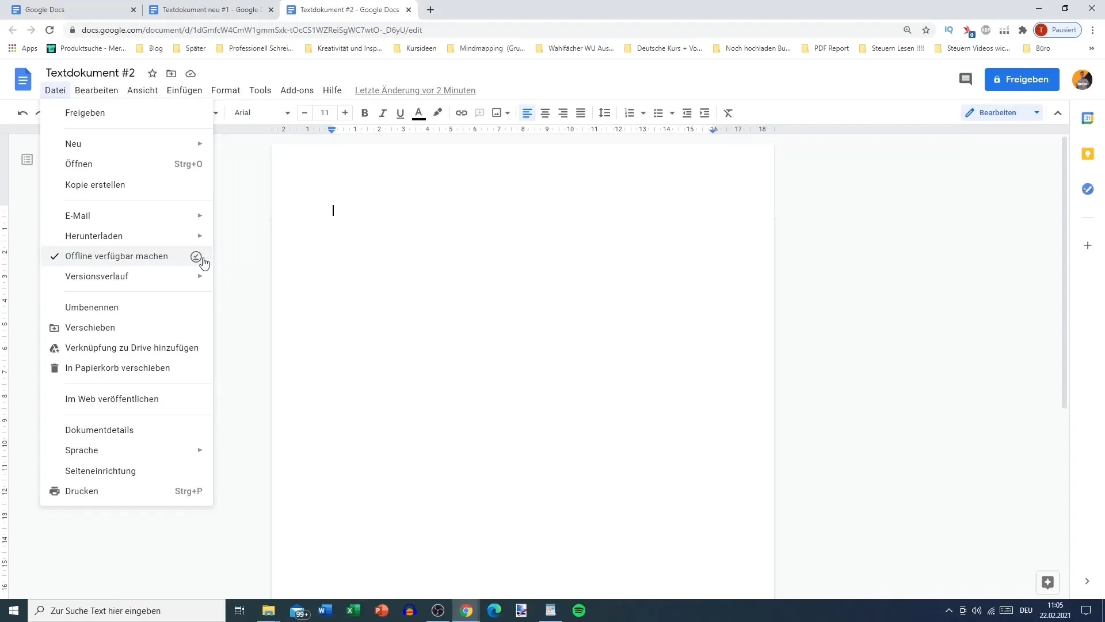Click the insert link icon

(x=462, y=112)
